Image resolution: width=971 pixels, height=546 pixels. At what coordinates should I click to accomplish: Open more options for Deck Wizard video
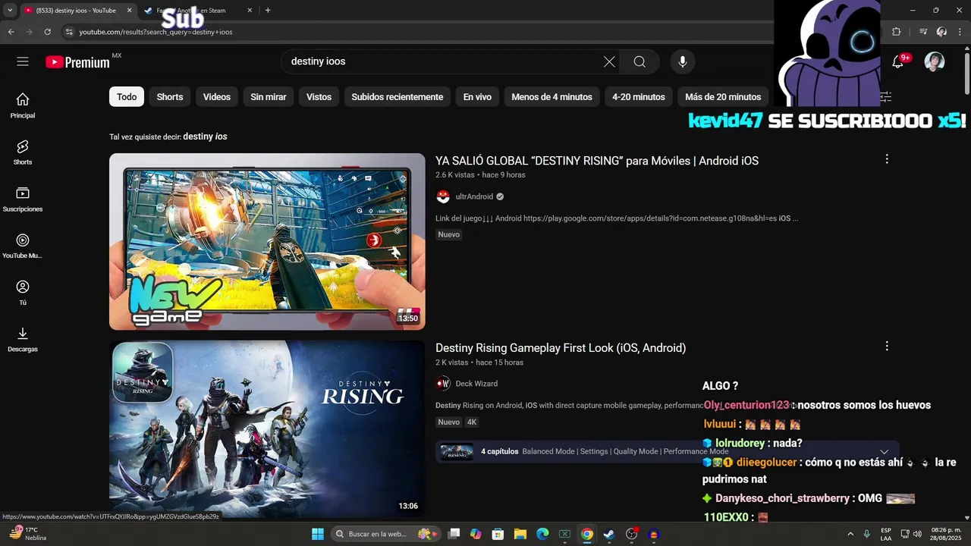[887, 346]
